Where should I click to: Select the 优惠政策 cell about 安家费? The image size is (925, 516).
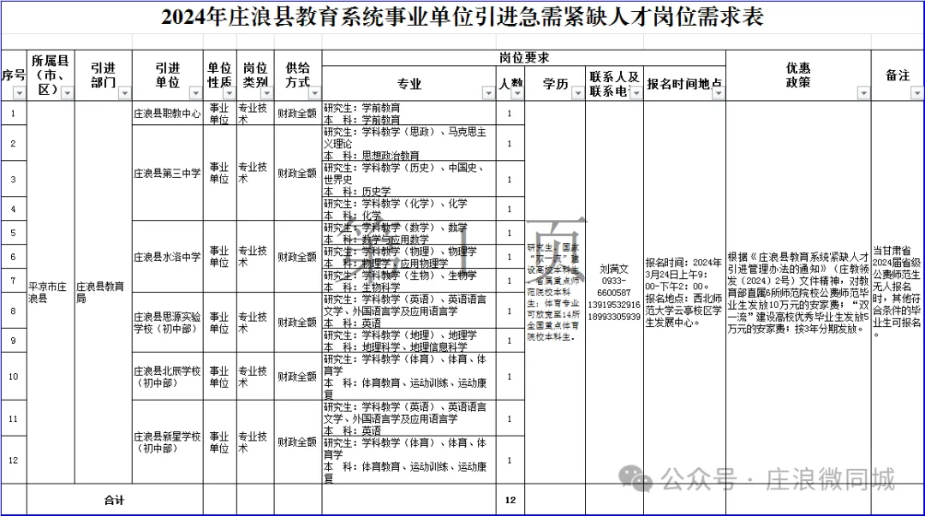[798, 292]
